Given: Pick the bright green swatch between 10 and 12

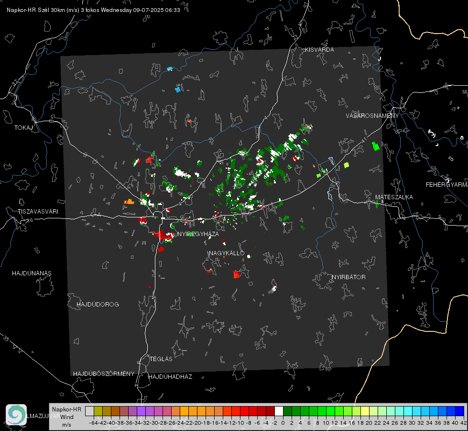Looking at the screenshot, I should click(330, 411).
